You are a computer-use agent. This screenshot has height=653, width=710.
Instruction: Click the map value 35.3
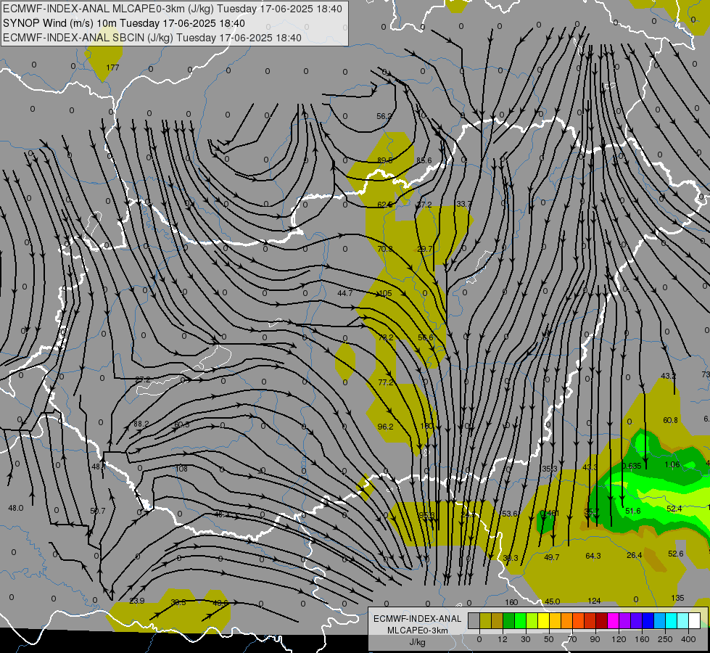click(x=550, y=469)
